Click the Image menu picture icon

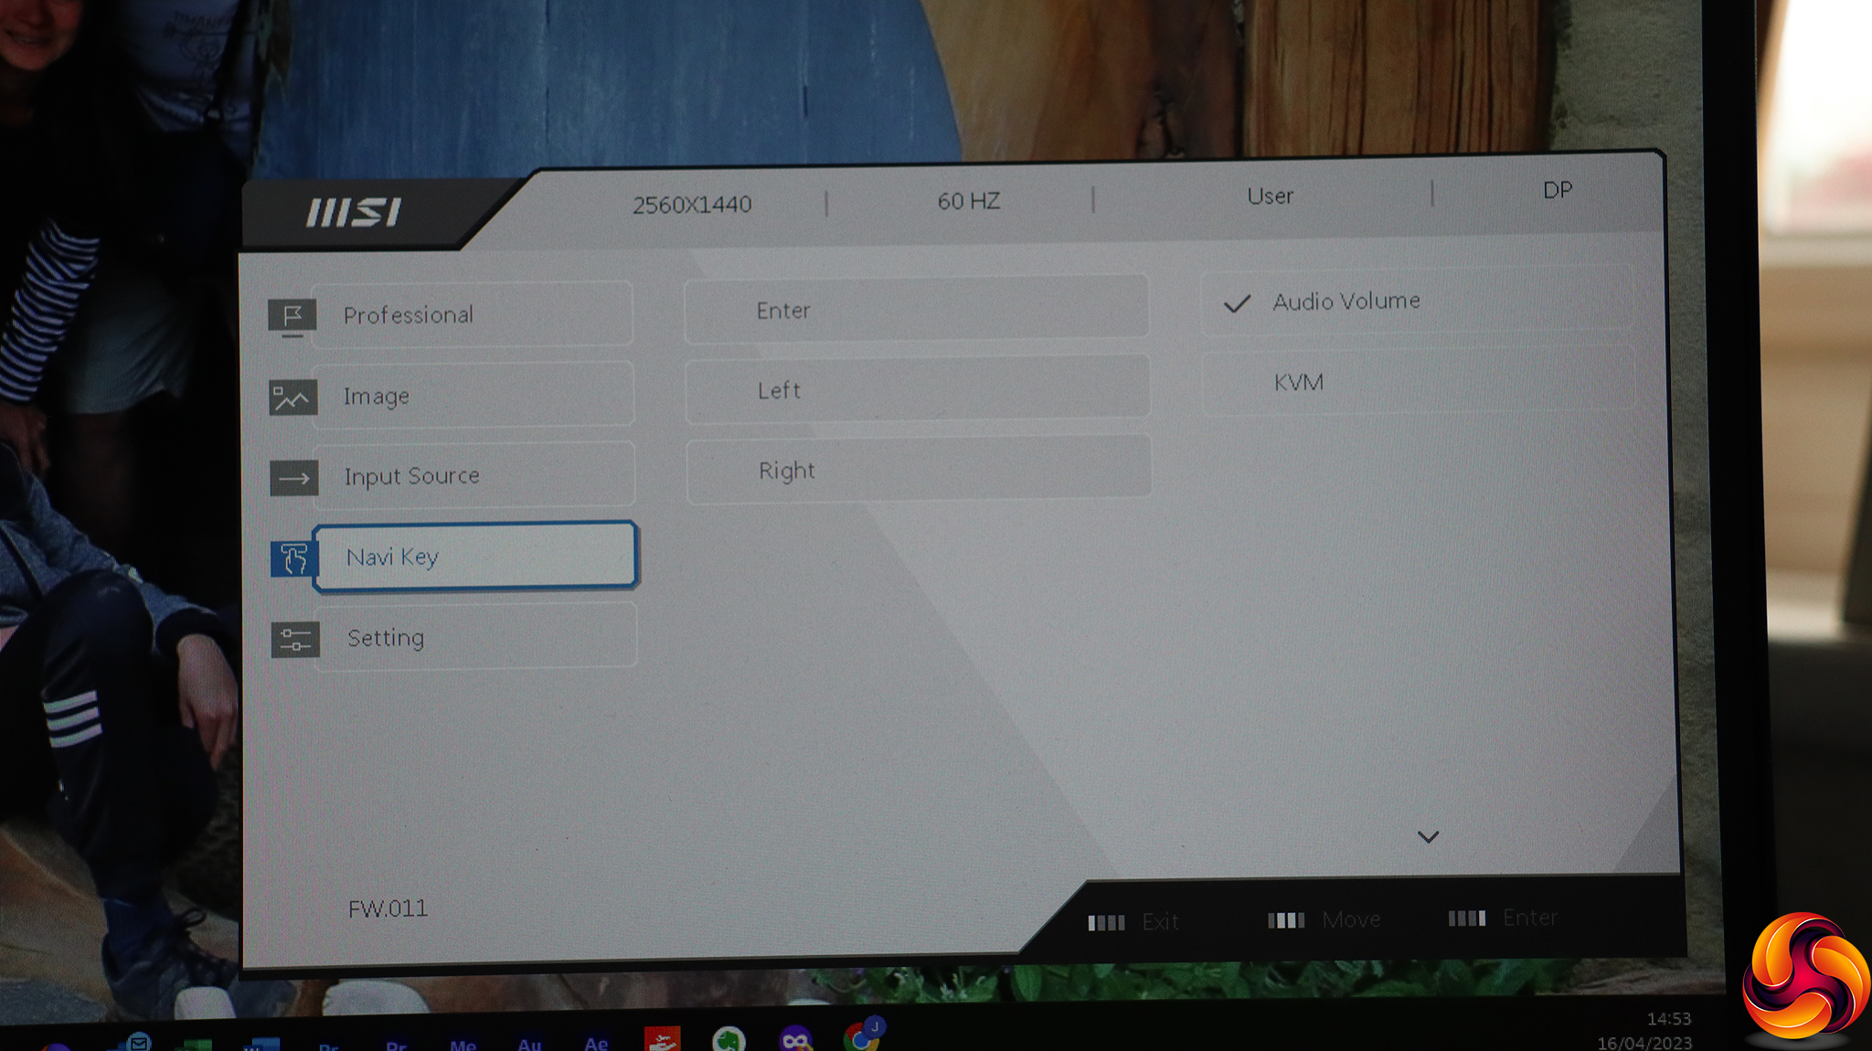pyautogui.click(x=292, y=398)
